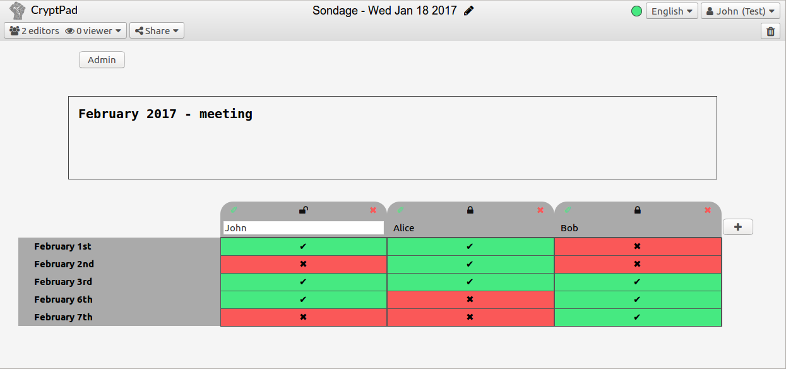Image resolution: width=786 pixels, height=369 pixels.
Task: Click the green connection status indicator
Action: pyautogui.click(x=636, y=11)
